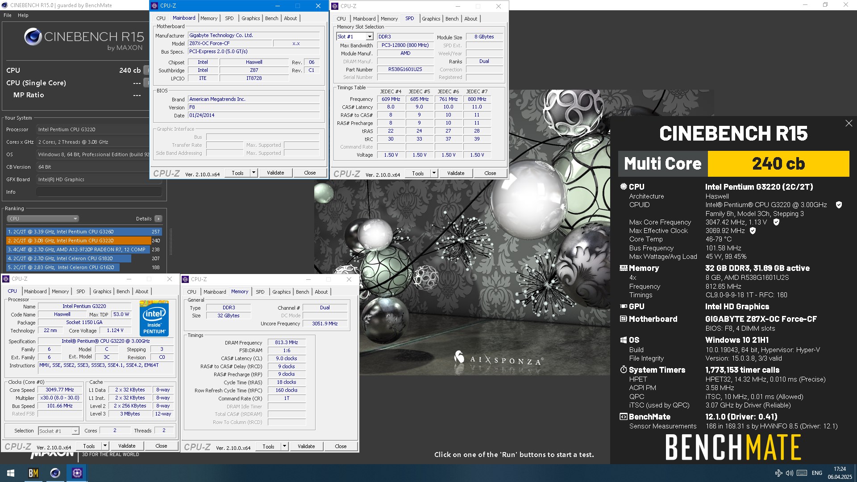857x482 pixels.
Task: Click Validate in CPU-Z SPD window
Action: (x=456, y=173)
